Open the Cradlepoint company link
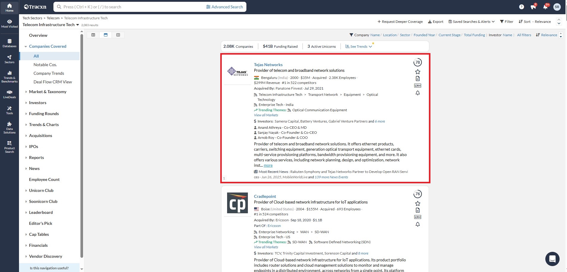The width and height of the screenshot is (567, 272). 265,196
